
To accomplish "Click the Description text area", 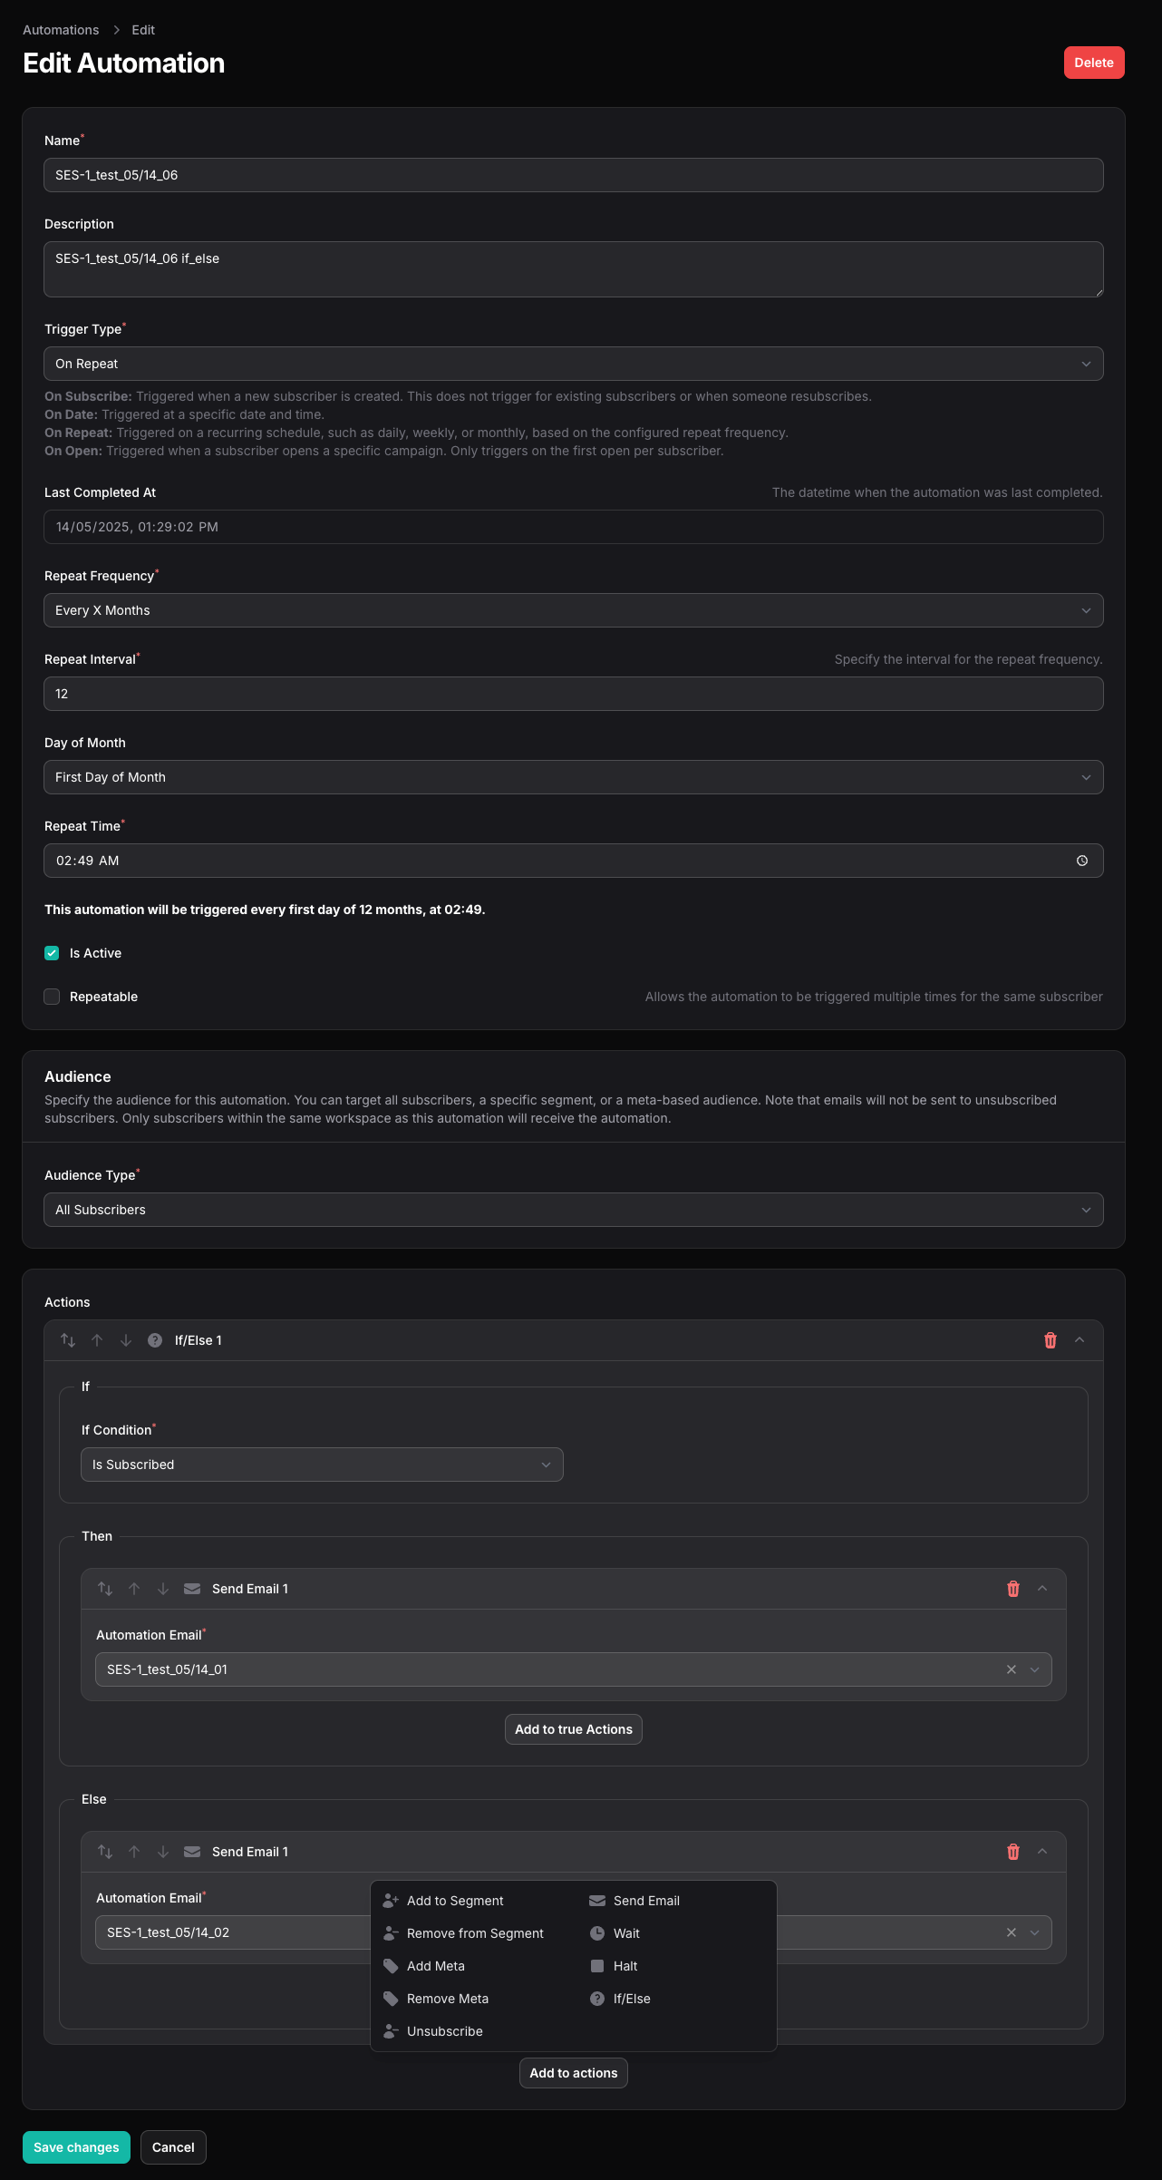I will tap(574, 269).
